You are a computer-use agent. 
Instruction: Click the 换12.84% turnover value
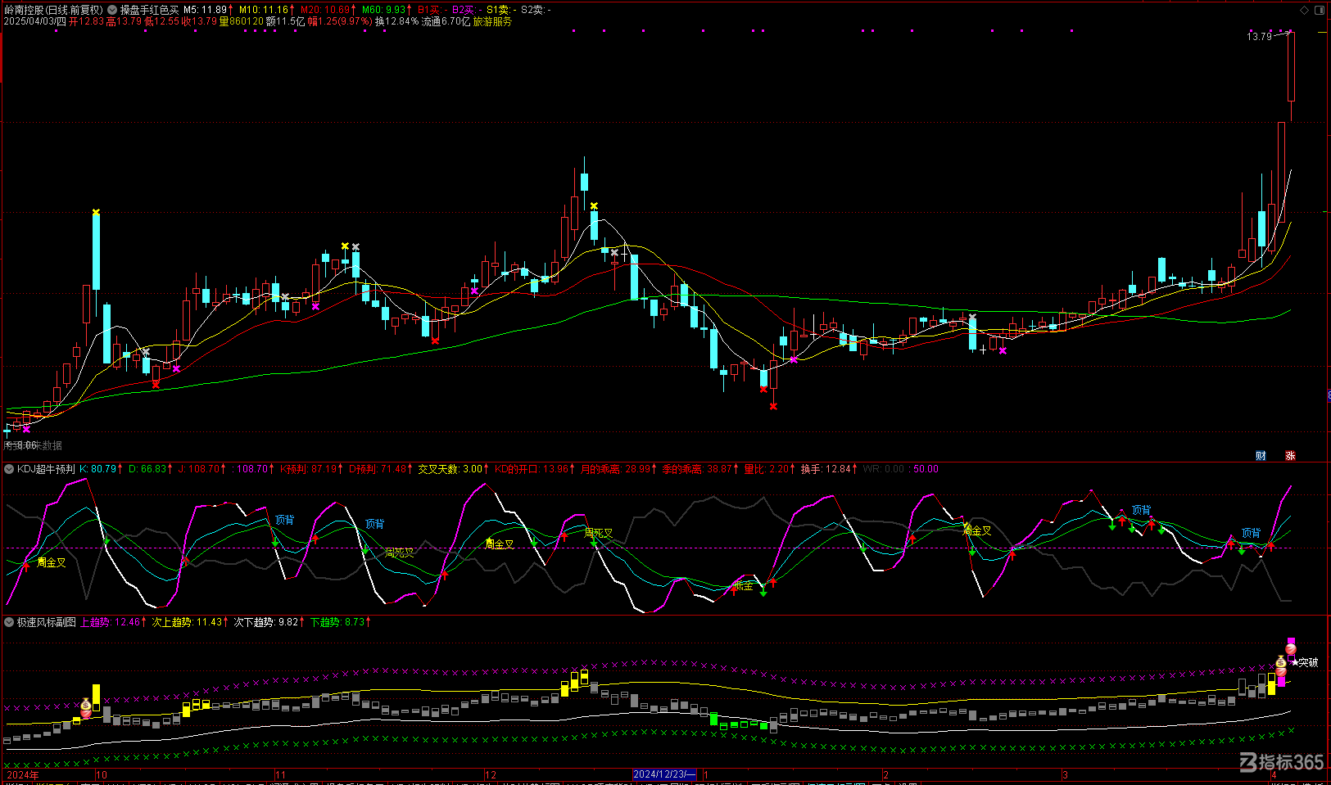click(396, 21)
